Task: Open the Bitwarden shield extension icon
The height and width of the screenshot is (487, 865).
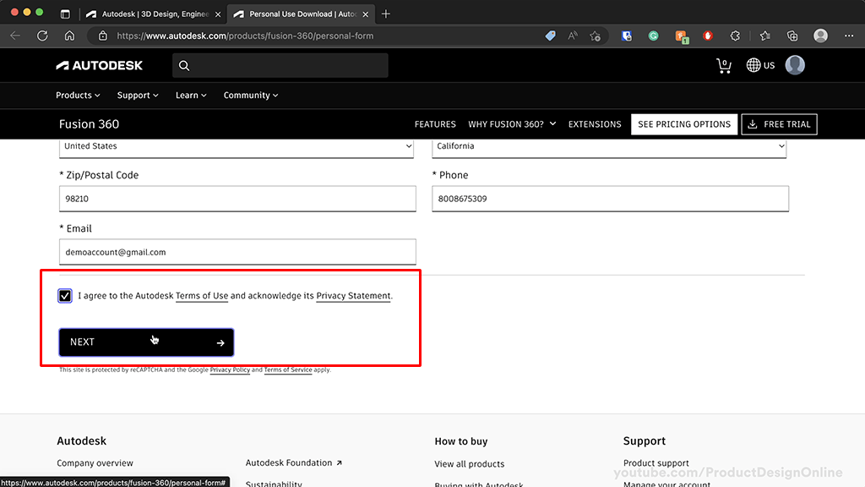Action: tap(626, 36)
